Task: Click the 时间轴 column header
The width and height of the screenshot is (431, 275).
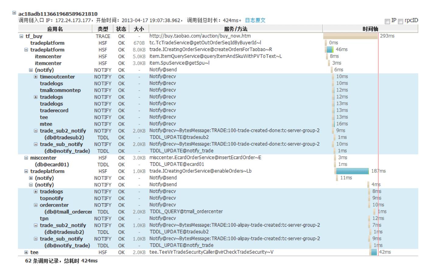Action: tap(370, 29)
